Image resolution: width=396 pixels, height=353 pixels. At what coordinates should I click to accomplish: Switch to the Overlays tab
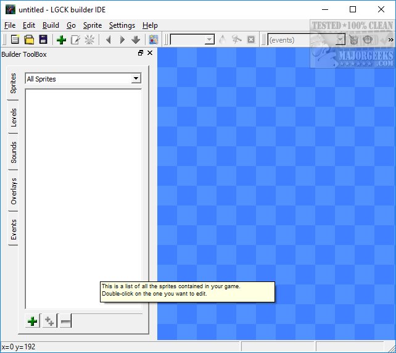(x=13, y=191)
